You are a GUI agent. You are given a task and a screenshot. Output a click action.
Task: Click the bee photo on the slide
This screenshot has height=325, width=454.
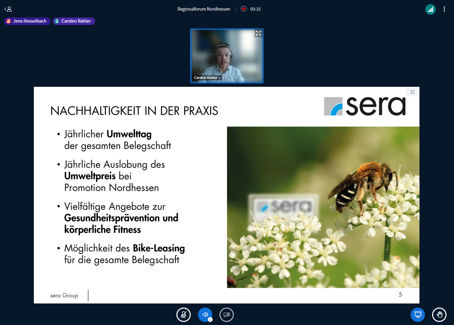click(323, 207)
